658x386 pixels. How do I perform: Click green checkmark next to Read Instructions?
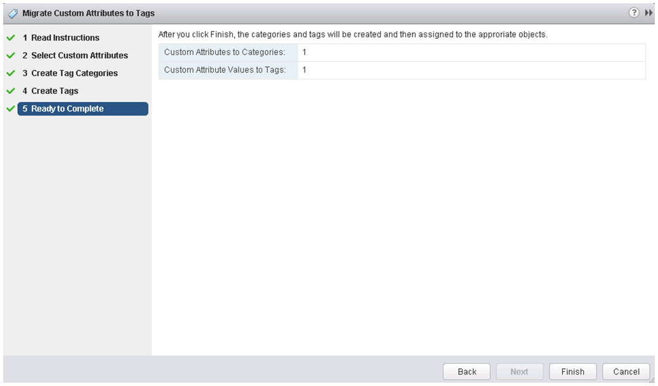11,38
